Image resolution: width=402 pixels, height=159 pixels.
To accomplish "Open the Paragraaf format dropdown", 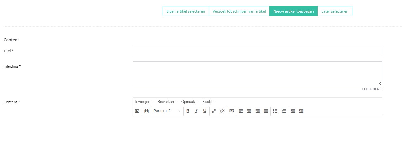I will pos(167,111).
